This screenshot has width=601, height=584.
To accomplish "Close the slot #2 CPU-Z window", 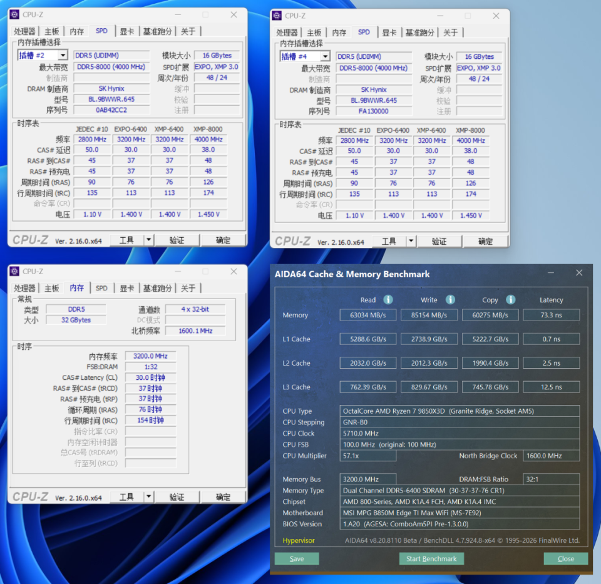I will coord(234,14).
